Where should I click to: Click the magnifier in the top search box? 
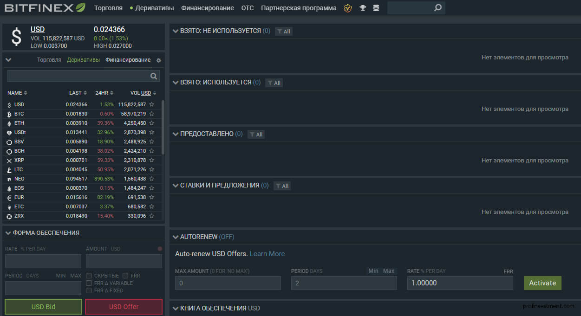[437, 8]
